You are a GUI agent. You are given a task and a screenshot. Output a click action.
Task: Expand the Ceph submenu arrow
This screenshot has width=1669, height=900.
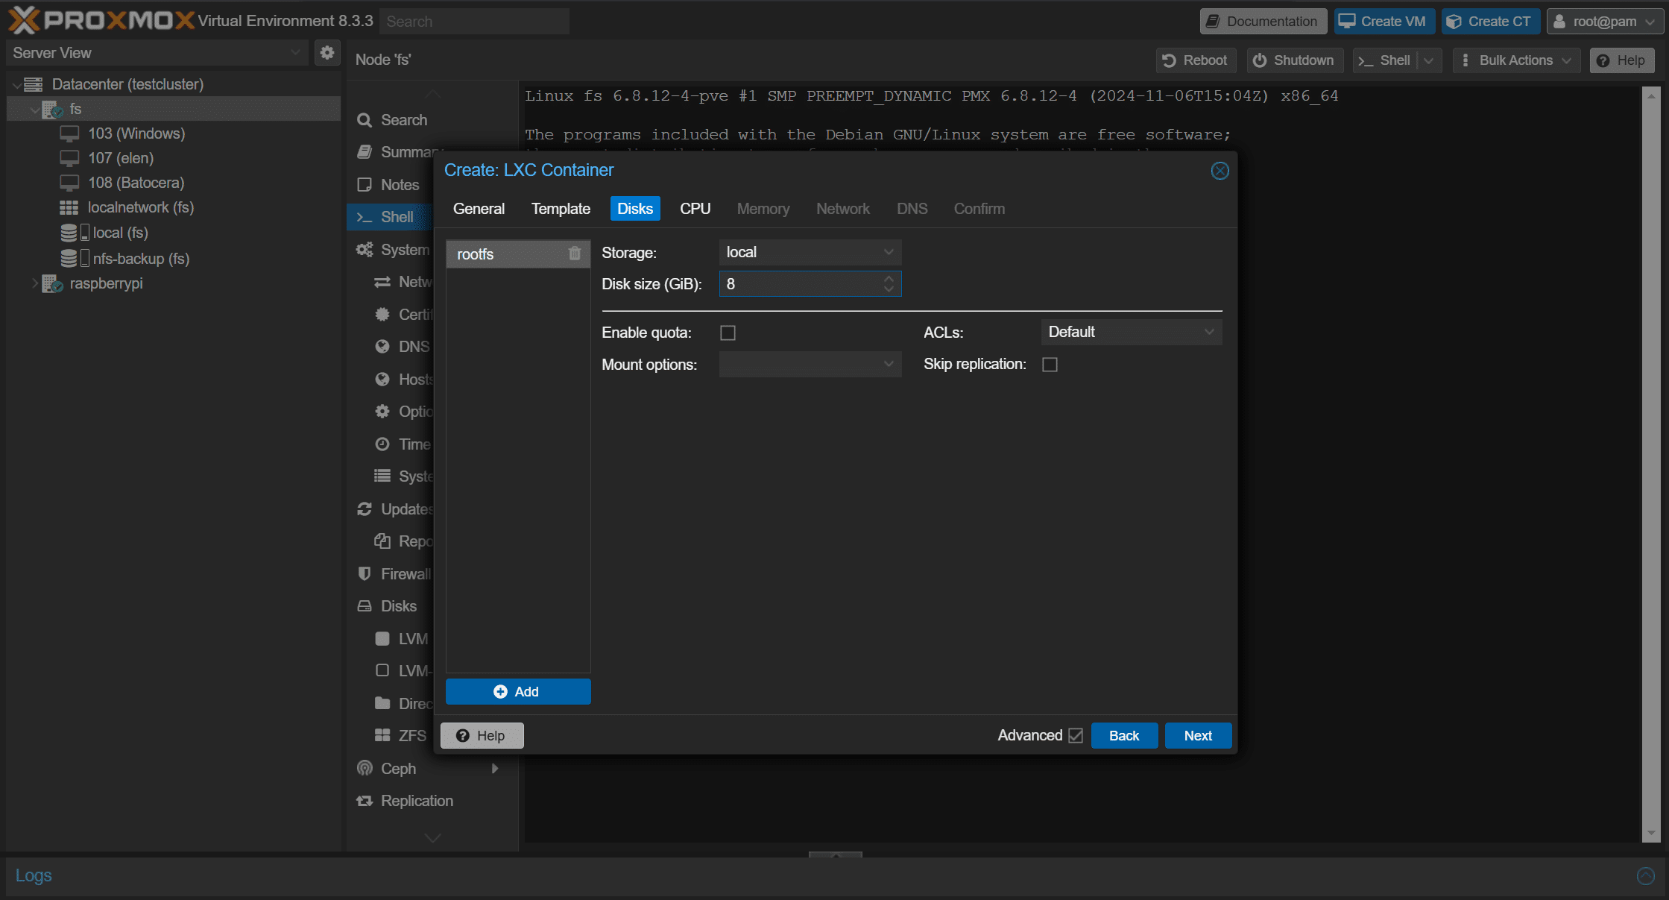pos(494,768)
